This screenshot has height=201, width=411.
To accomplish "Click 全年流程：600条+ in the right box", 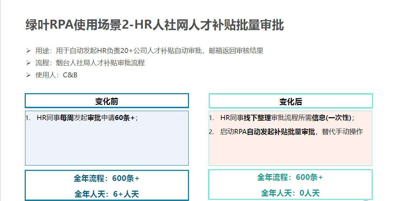I will click(x=290, y=177).
